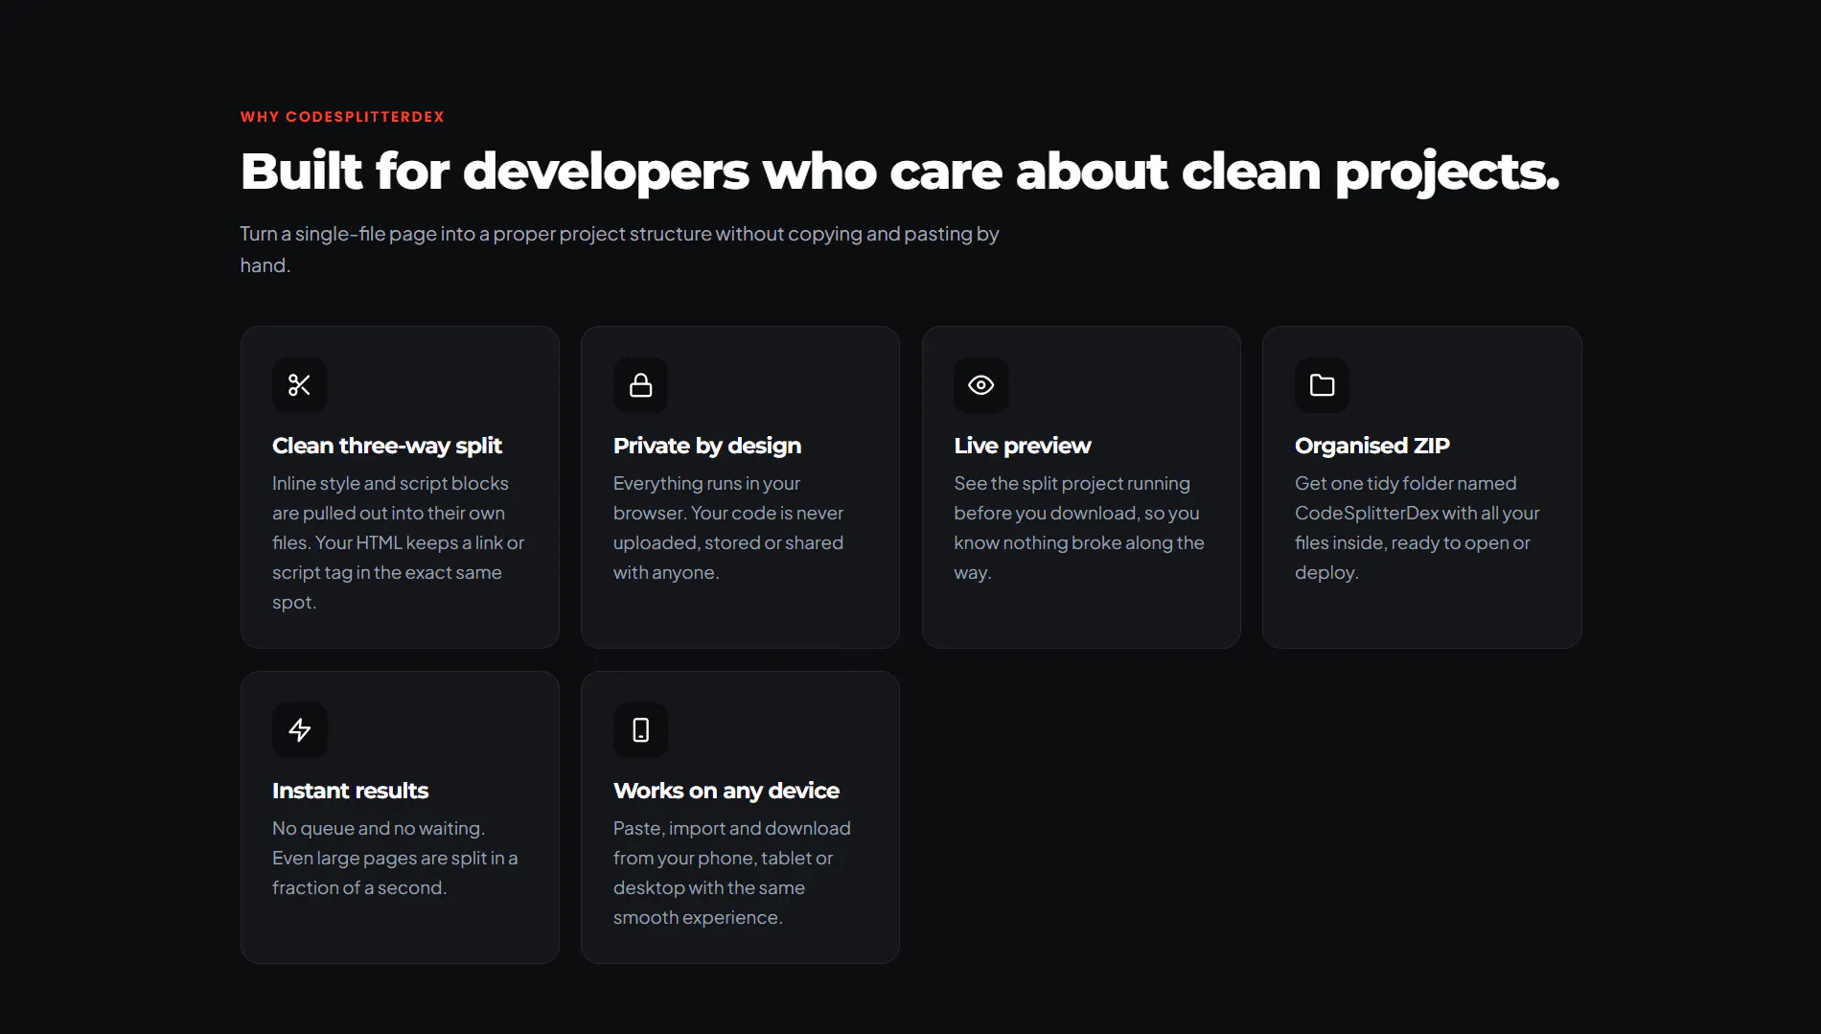Viewport: 1821px width, 1034px height.
Task: Click the Works on any device title
Action: pos(726,791)
